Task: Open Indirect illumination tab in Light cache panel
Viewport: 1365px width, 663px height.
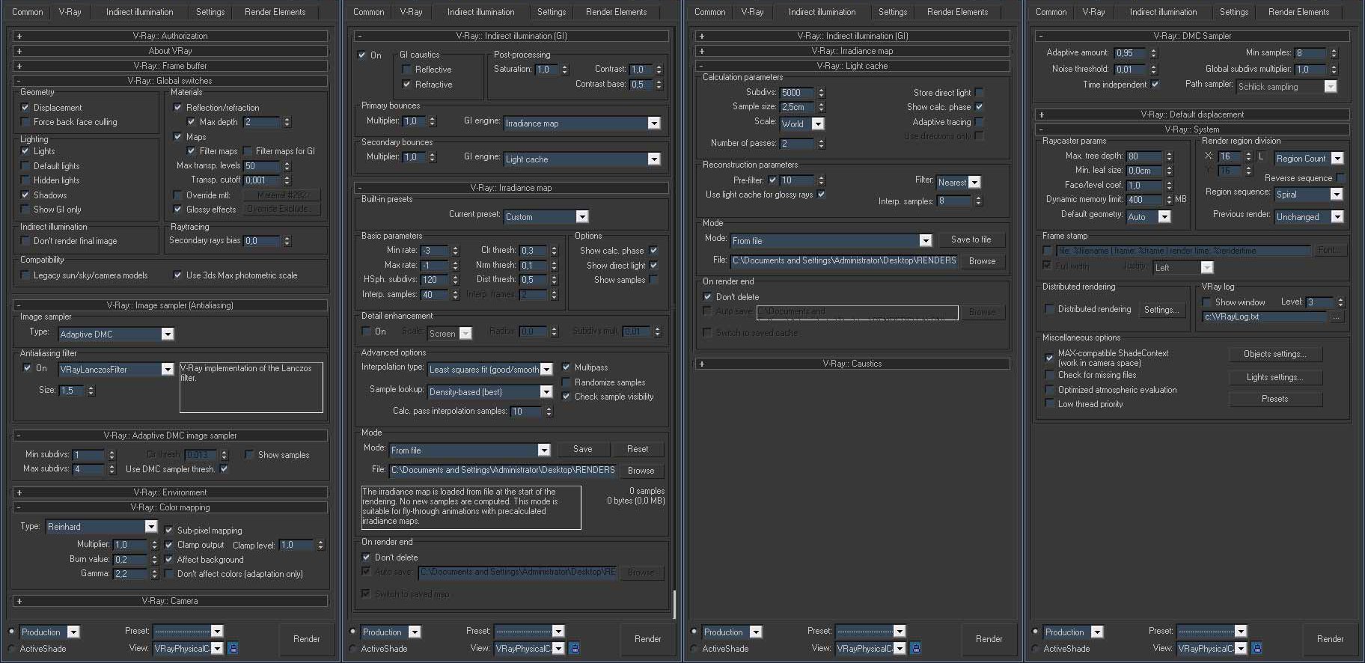Action: (x=822, y=12)
